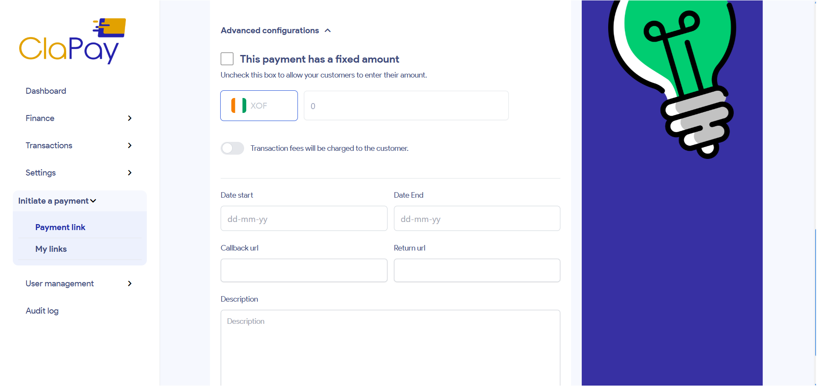Click the Date start field
This screenshot has width=819, height=389.
[x=303, y=218]
